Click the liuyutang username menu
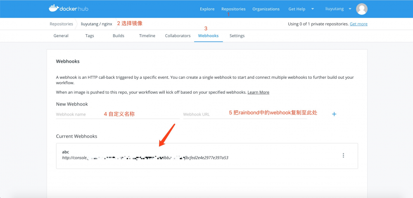 point(335,9)
